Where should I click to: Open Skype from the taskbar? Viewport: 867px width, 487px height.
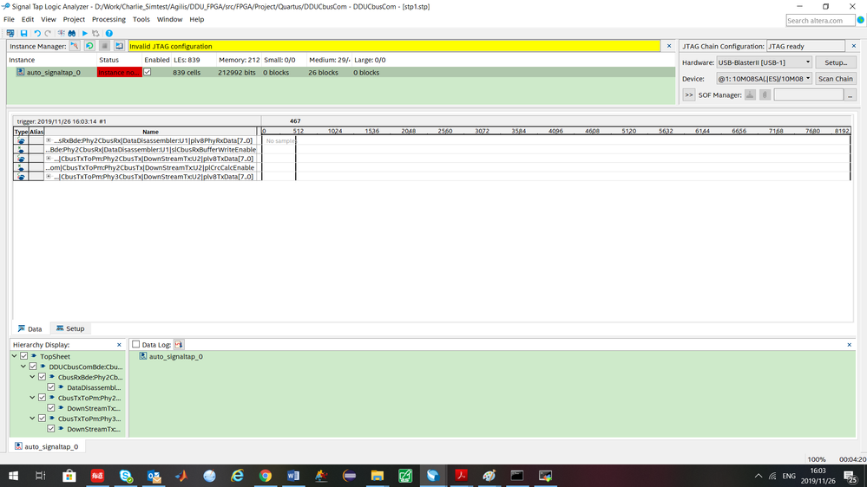pyautogui.click(x=126, y=476)
